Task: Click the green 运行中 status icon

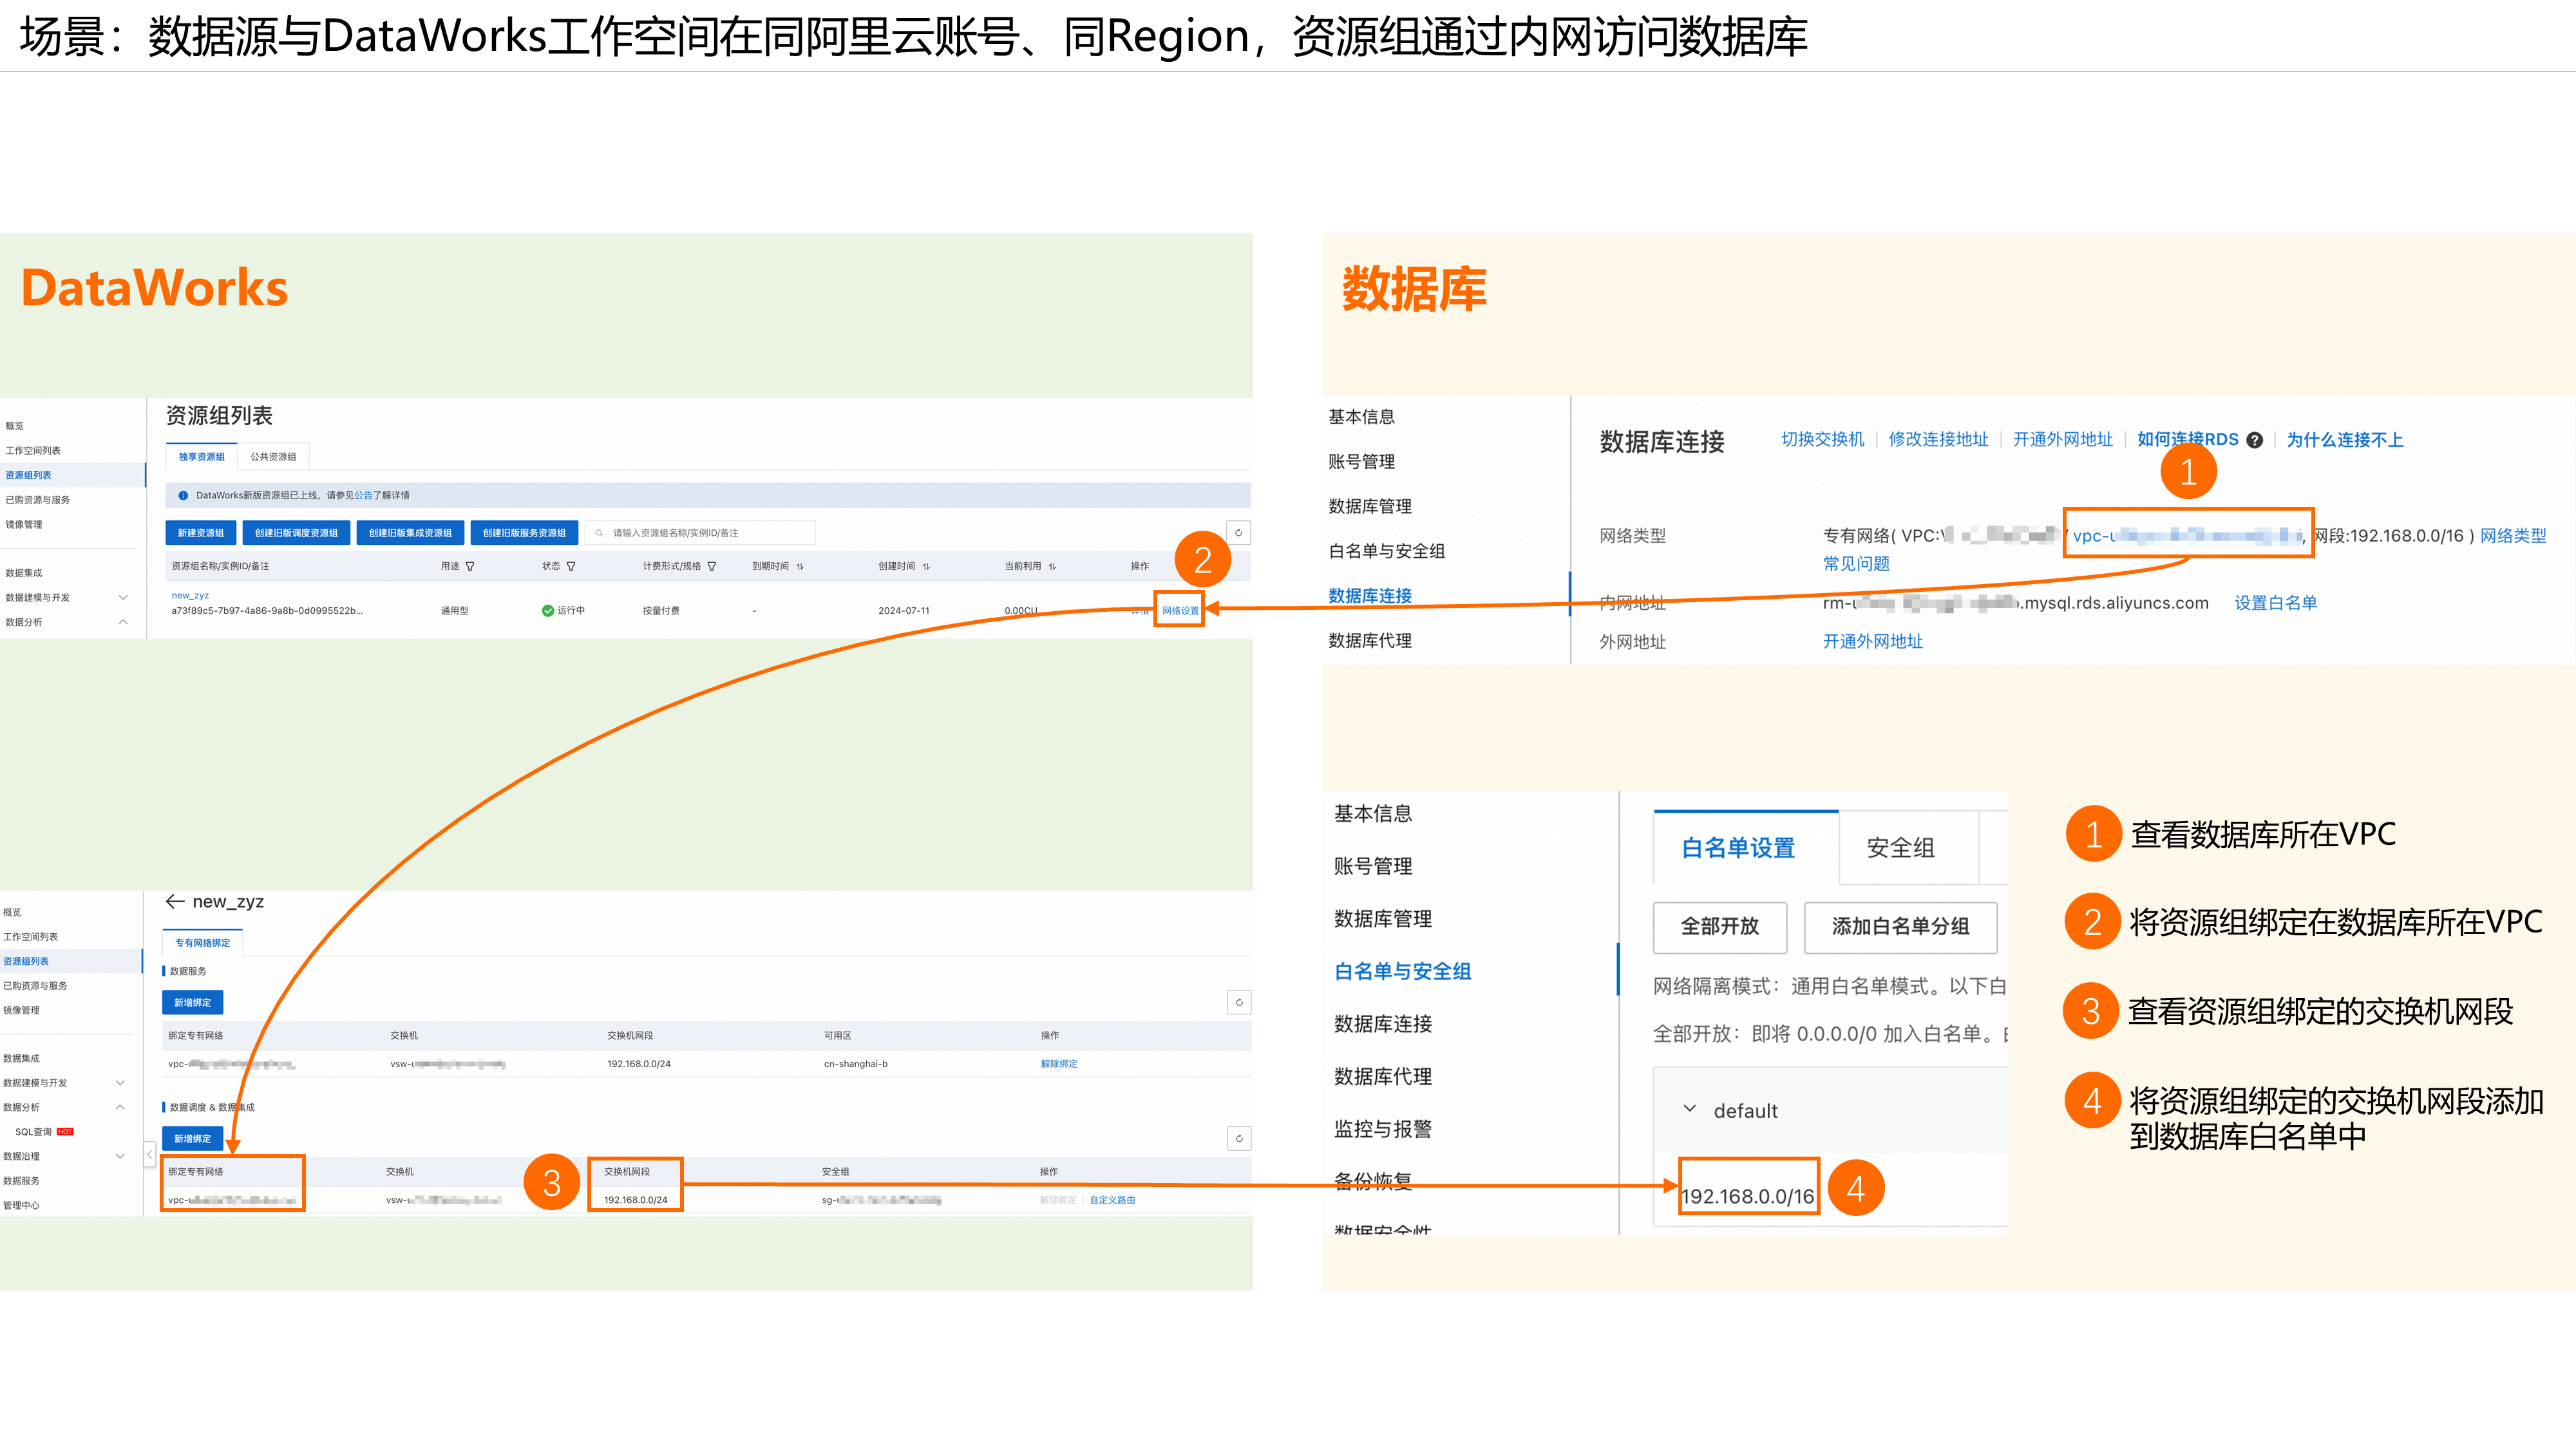Action: point(548,610)
